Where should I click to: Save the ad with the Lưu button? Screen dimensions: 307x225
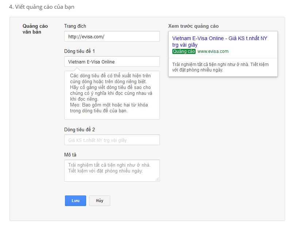(76, 201)
